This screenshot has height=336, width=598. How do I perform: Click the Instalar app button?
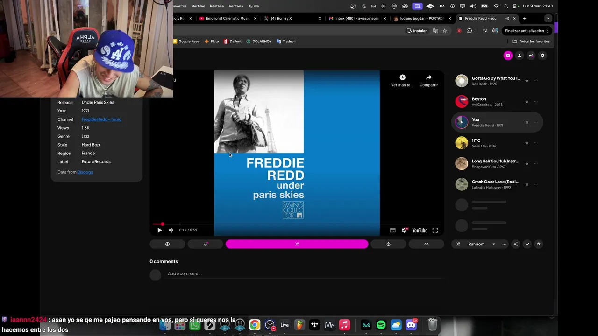click(x=417, y=31)
